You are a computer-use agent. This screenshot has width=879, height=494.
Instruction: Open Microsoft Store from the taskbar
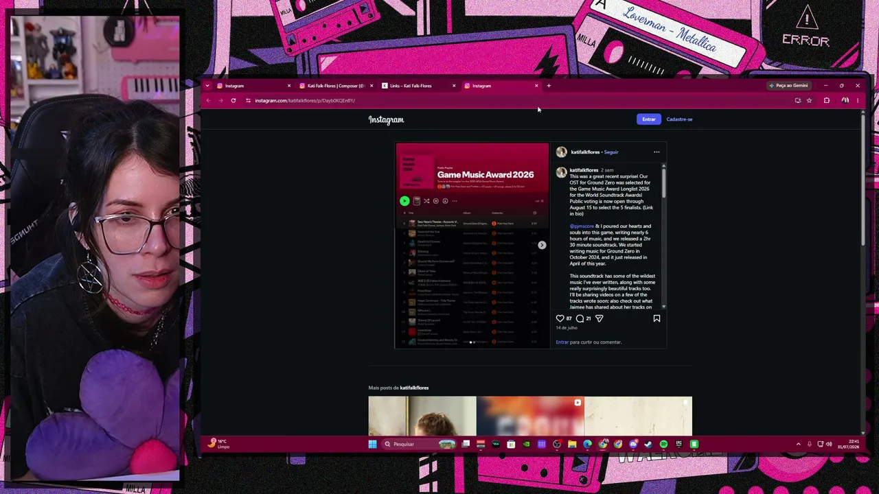pos(511,445)
